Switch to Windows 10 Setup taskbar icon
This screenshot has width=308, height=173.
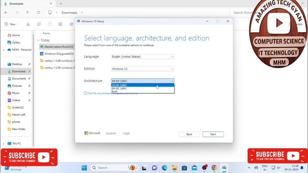(x=224, y=168)
